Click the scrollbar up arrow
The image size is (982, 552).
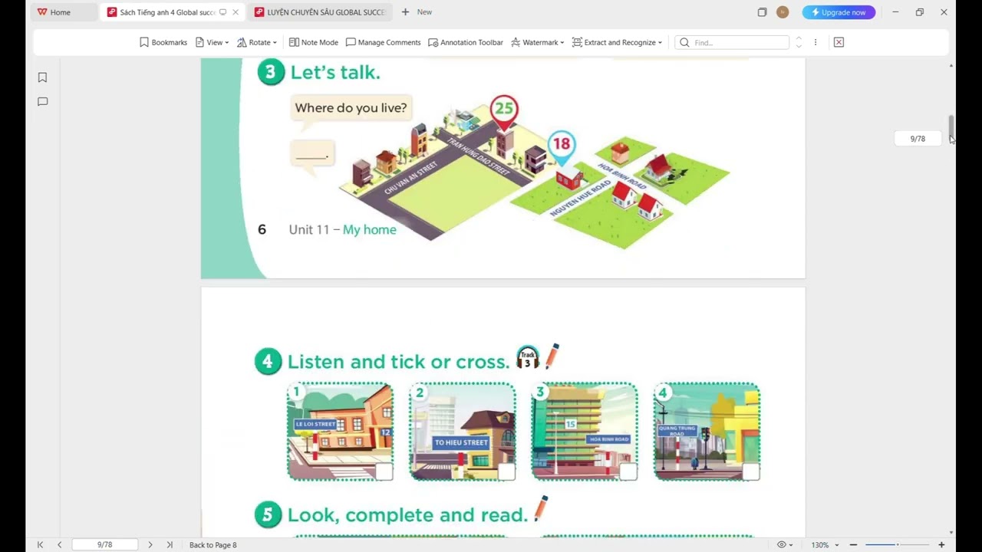click(951, 65)
